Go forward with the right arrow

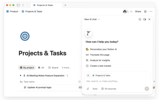(27, 5)
